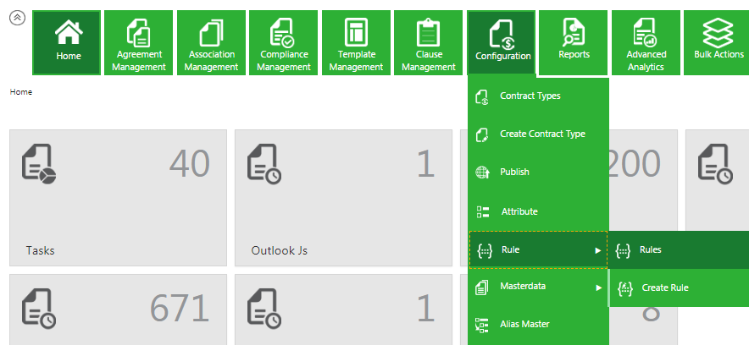
Task: Select Contract Types from Configuration menu
Action: pyautogui.click(x=530, y=96)
